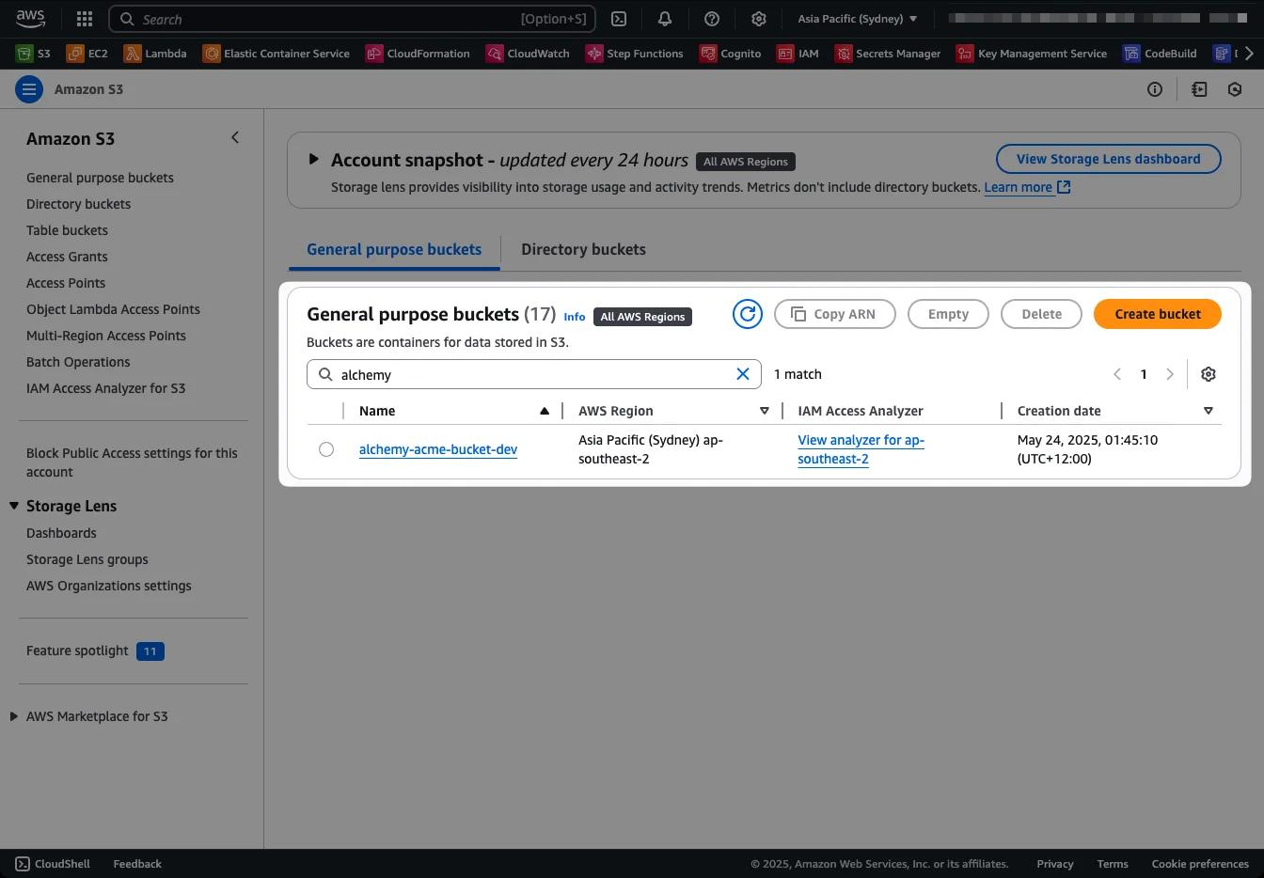Open the info panel icon

(1155, 89)
